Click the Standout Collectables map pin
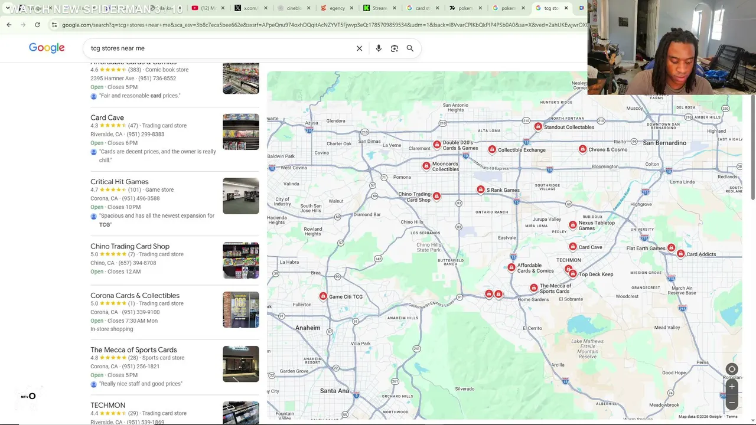 click(538, 126)
